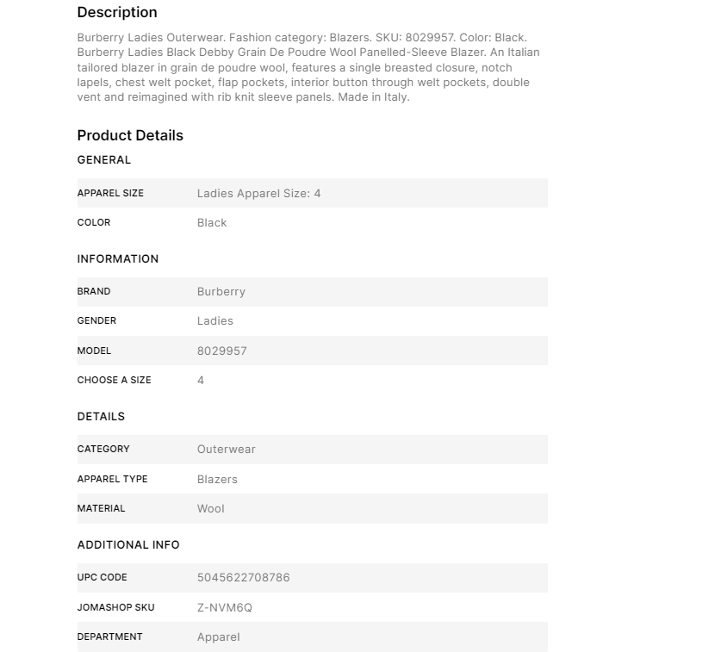Screen dimensions: 715x652
Task: Click the DEPARTMENT row label
Action: pos(109,636)
